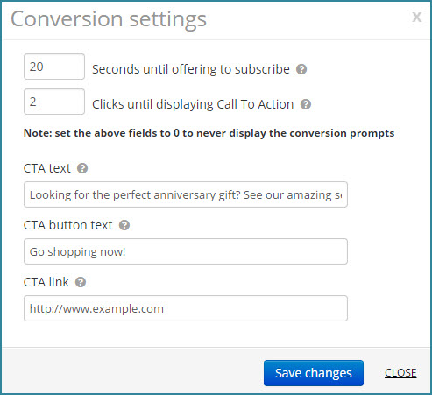The image size is (432, 395).
Task: Focus the clicks field containing 2
Action: (x=54, y=102)
